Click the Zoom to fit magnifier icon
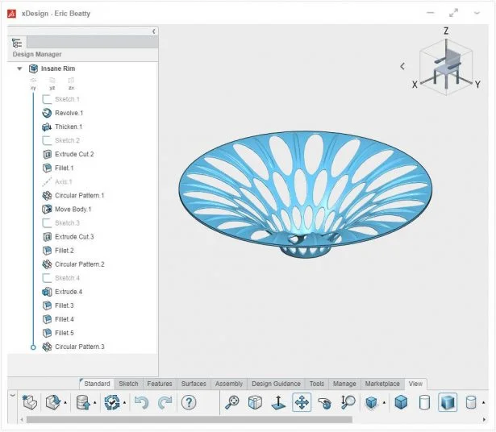The width and height of the screenshot is (496, 432). [231, 402]
